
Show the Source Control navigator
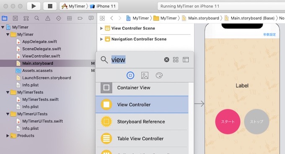15,18
